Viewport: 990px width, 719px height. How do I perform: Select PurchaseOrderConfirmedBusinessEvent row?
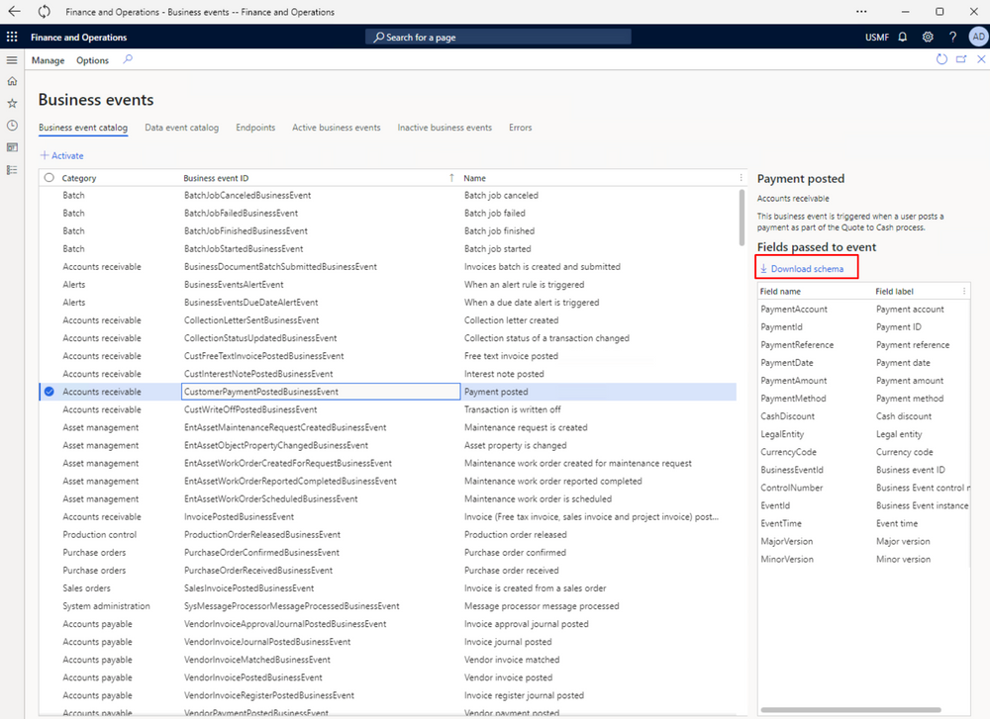(x=388, y=553)
